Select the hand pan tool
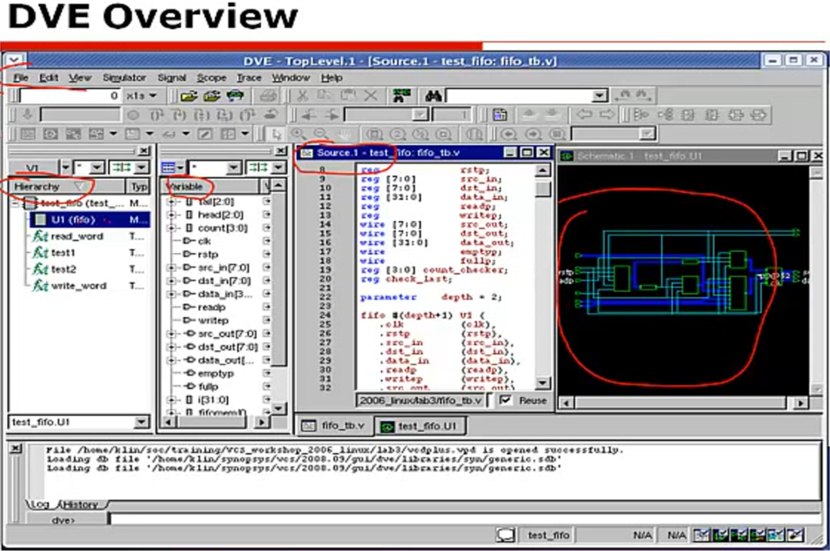 [344, 134]
